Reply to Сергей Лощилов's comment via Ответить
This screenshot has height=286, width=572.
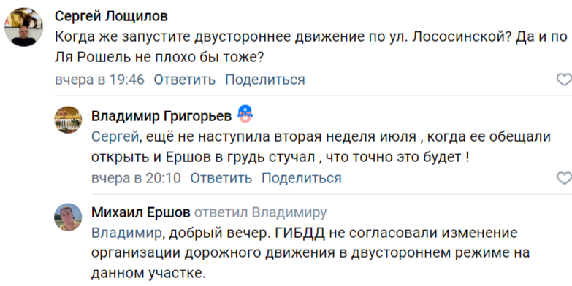coord(185,80)
